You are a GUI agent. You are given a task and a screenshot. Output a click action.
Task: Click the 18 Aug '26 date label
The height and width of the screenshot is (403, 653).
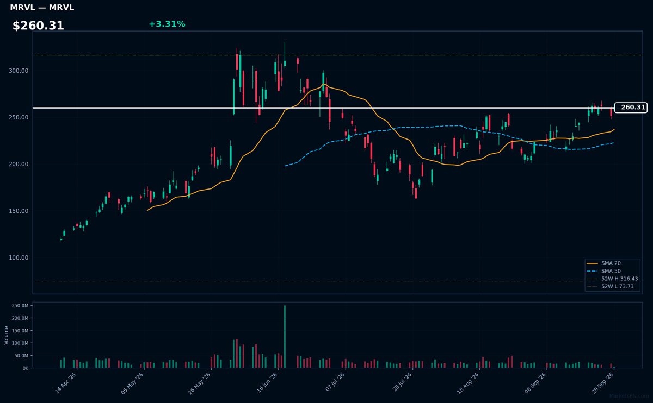[467, 383]
